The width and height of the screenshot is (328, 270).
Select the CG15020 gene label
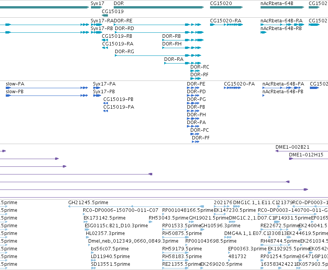pos(221,3)
